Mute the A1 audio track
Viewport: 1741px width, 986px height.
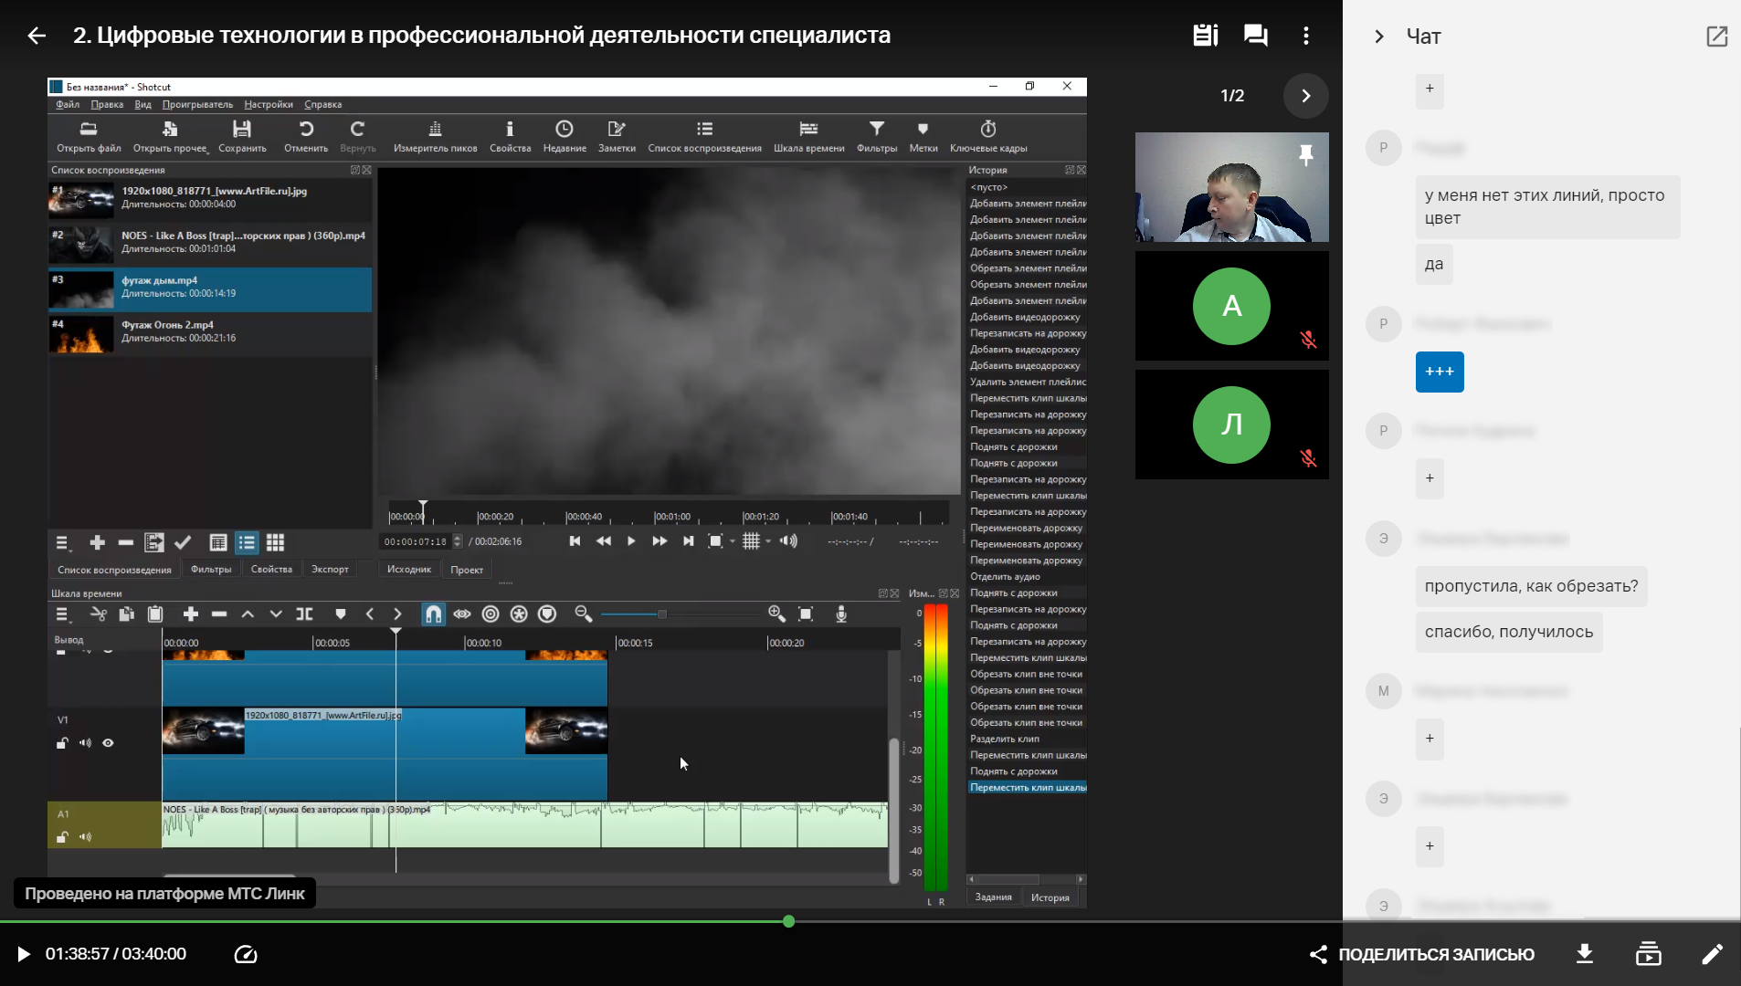point(85,836)
